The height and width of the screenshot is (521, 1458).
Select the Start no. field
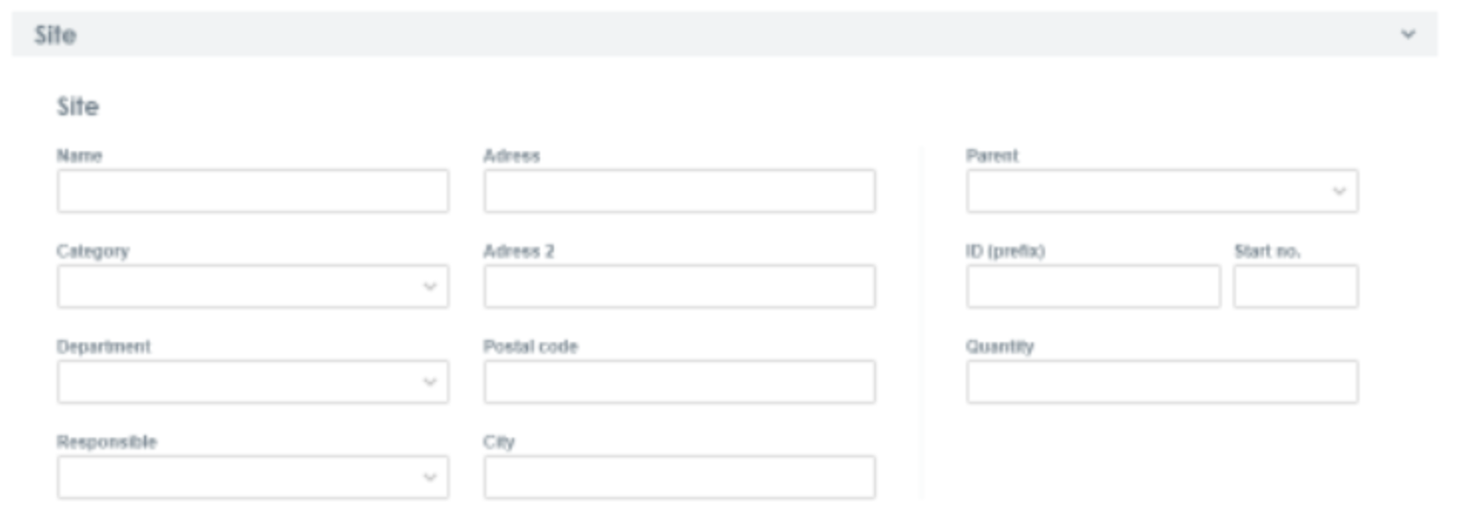(x=1296, y=286)
